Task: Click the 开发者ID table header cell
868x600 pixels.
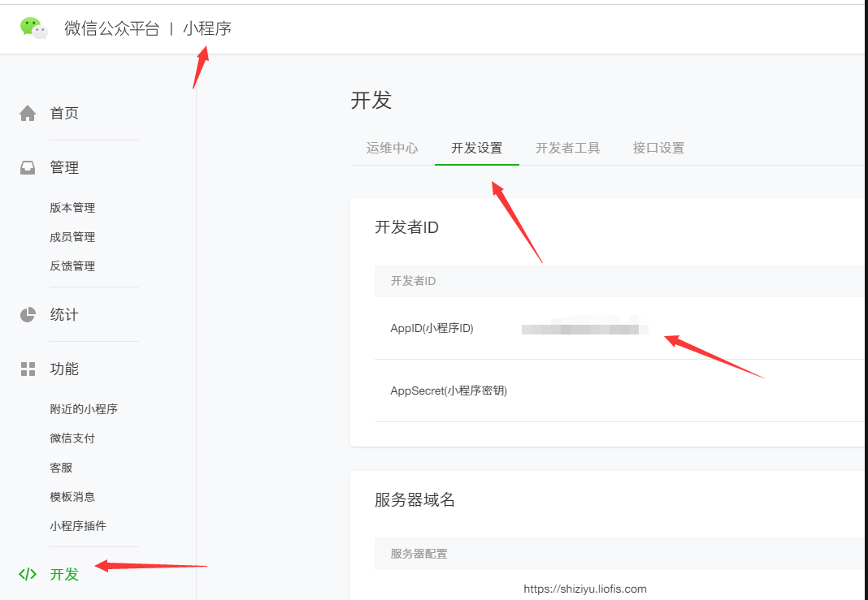Action: point(413,281)
